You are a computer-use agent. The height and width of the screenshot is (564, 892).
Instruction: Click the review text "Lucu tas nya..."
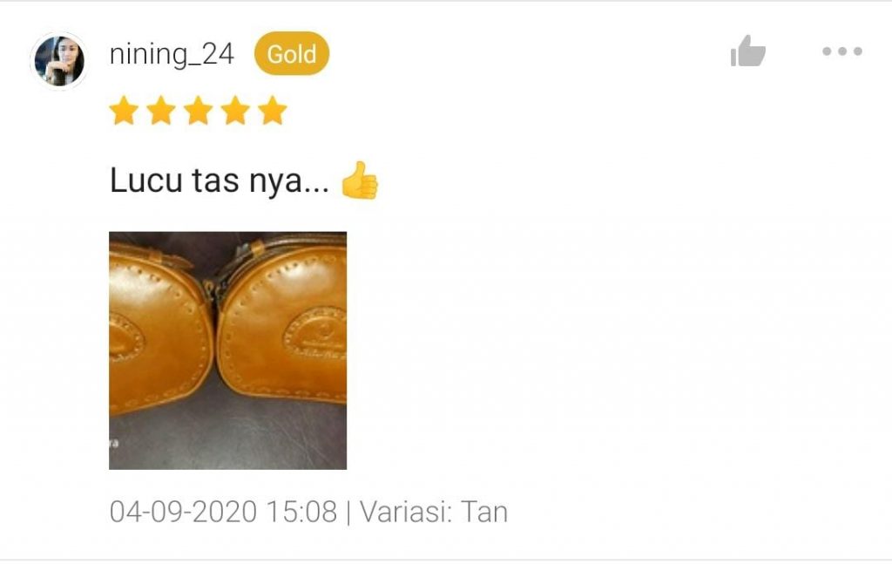pyautogui.click(x=220, y=181)
